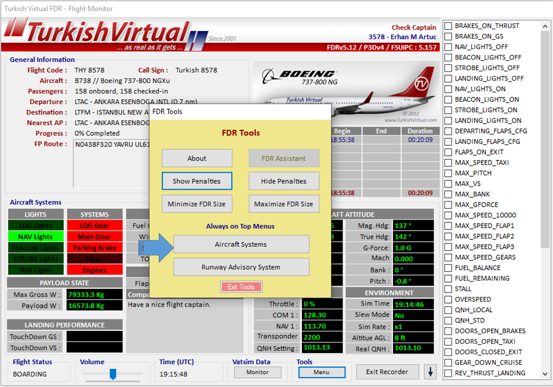Viewport: 553px width, 387px height.
Task: Adjust the Volume slider handle
Action: click(113, 374)
